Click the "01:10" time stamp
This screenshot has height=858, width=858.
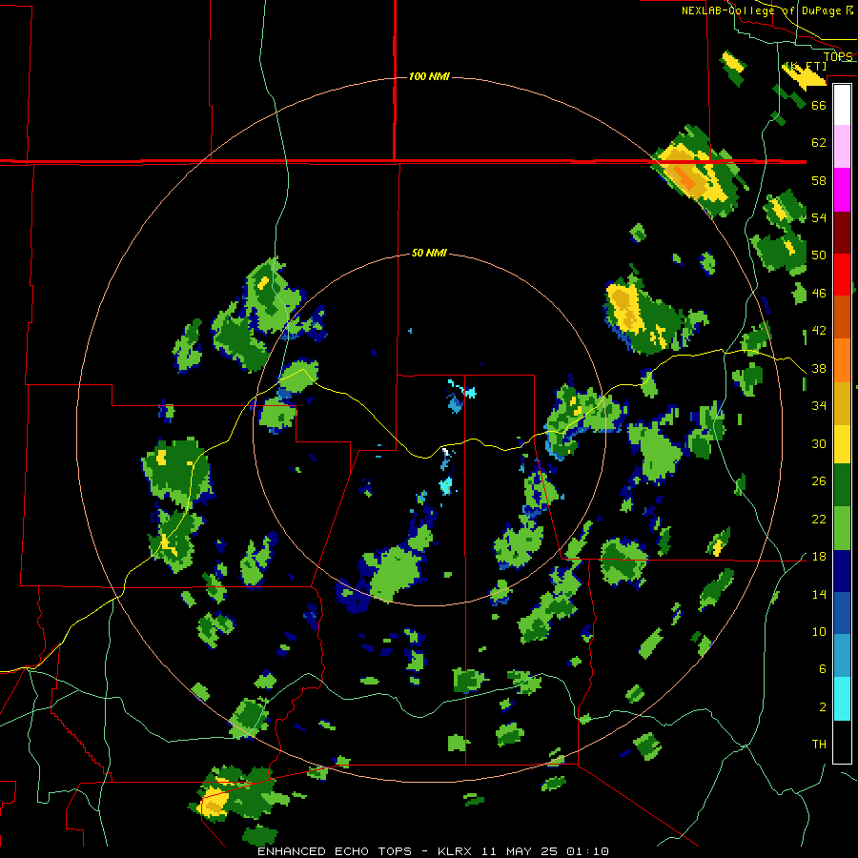[x=587, y=851]
